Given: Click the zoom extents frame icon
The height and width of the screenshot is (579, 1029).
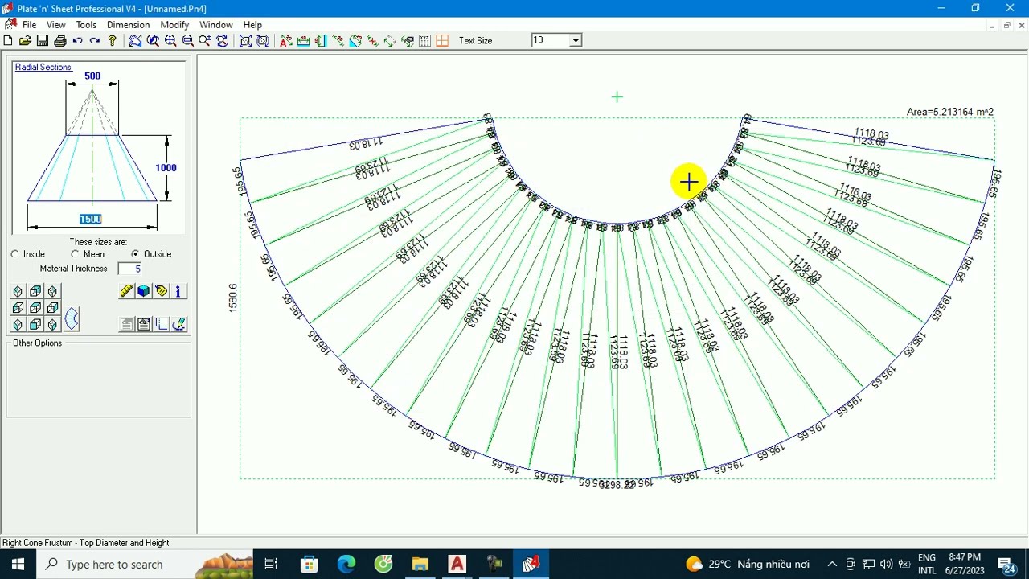Looking at the screenshot, I should [x=245, y=40].
